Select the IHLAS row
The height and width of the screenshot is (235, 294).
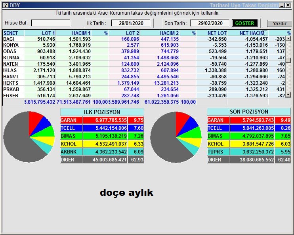click(144, 70)
